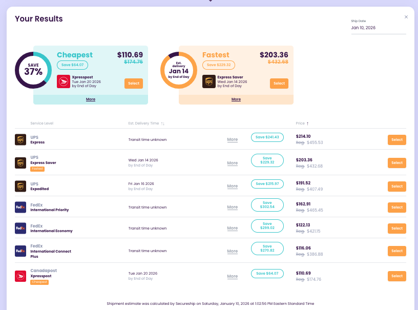This screenshot has height=310, width=418.
Task: Click the Canadapost Xpresspost carrier icon
Action: [x=20, y=276]
